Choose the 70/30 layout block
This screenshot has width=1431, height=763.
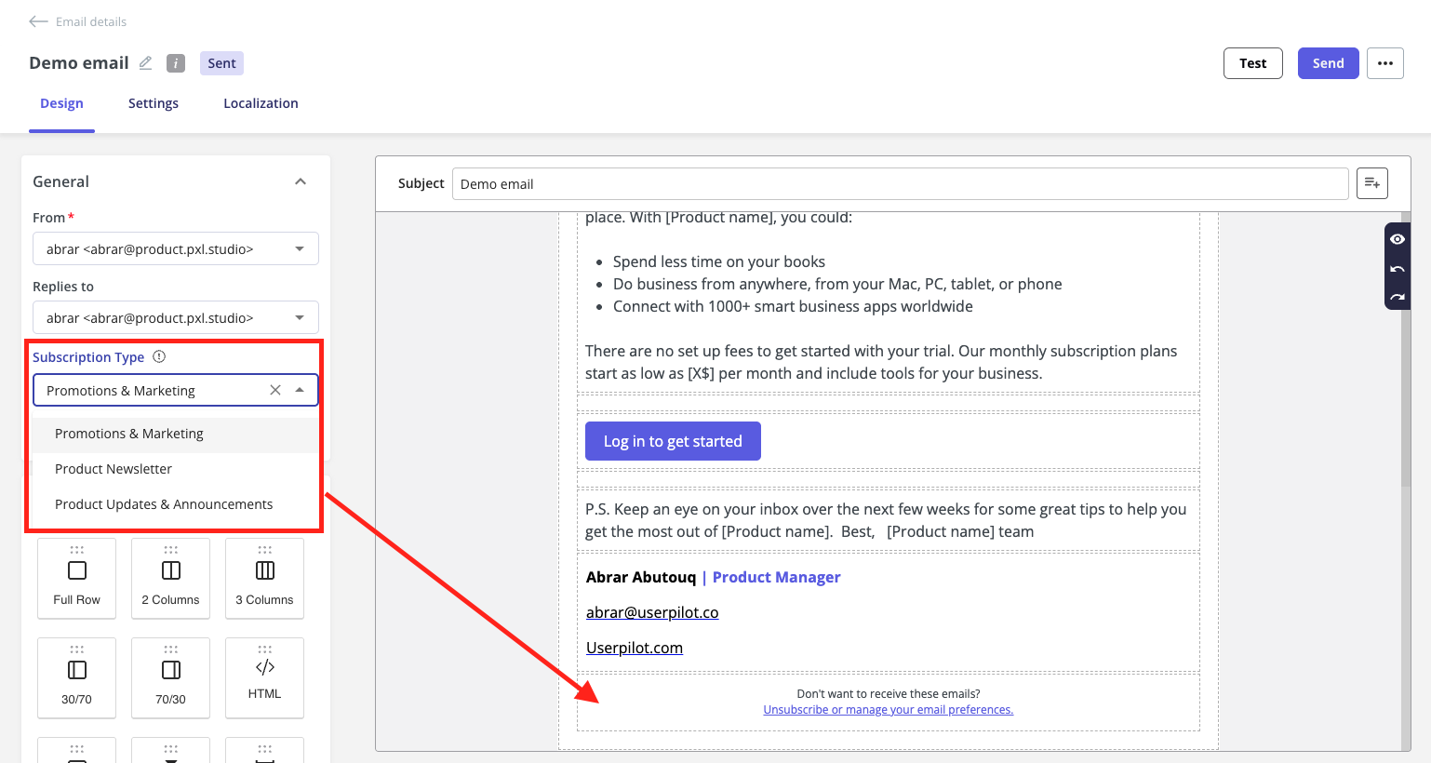point(170,677)
